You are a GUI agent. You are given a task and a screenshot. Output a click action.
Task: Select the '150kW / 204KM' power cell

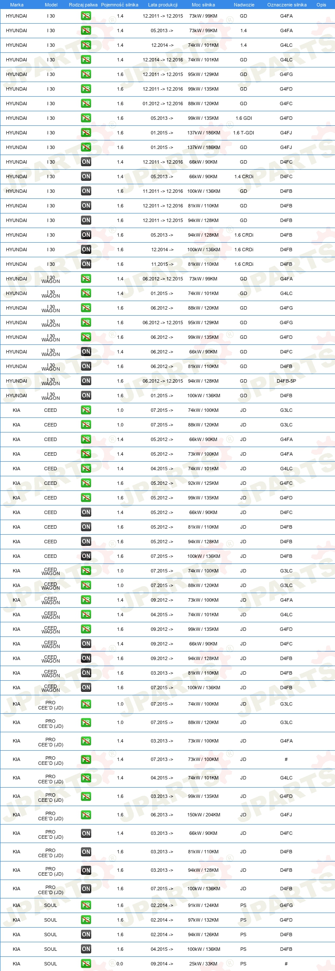(203, 815)
